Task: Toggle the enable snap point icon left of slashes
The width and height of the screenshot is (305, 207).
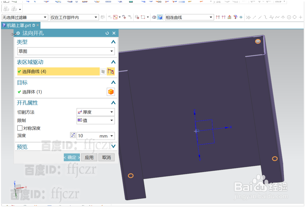Action: tap(248, 17)
